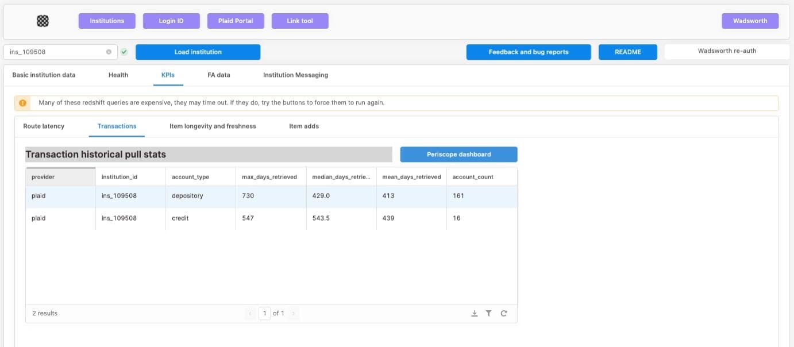Viewport: 794px width, 347px height.
Task: Go to the previous results page arrow
Action: 250,313
